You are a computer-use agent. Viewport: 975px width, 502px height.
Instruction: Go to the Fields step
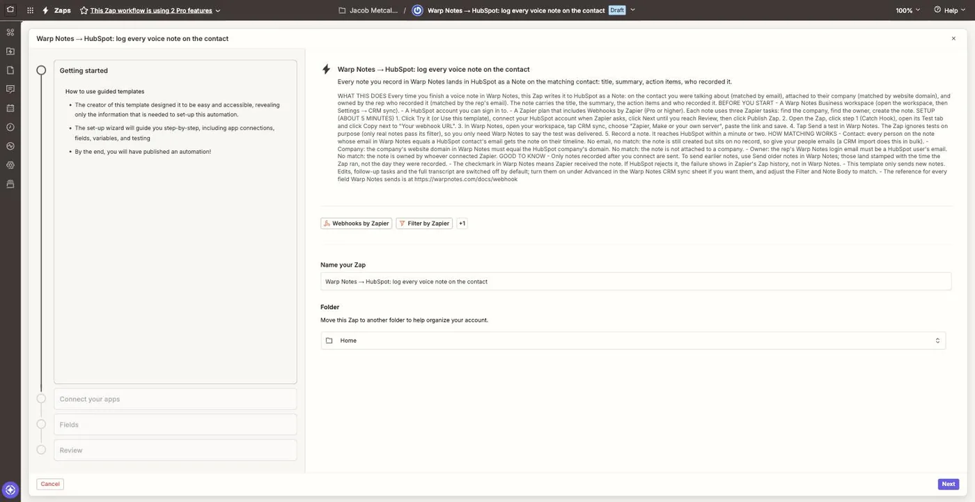coord(175,425)
